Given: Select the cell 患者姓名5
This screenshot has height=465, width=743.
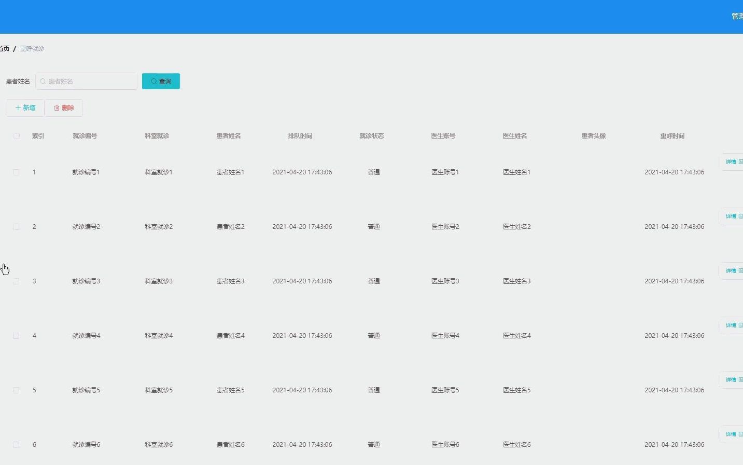Looking at the screenshot, I should tap(230, 390).
